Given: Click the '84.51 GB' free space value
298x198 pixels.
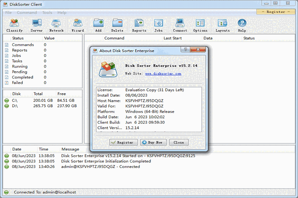Looking at the screenshot, I should click(x=66, y=100).
